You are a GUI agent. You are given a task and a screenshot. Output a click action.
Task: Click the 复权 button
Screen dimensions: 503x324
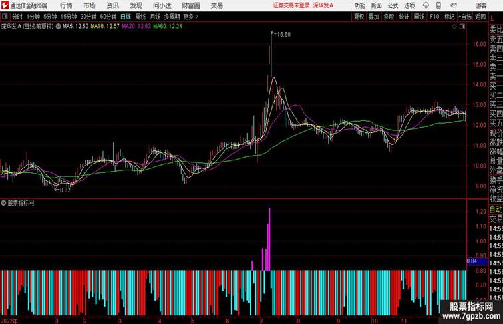(359, 17)
